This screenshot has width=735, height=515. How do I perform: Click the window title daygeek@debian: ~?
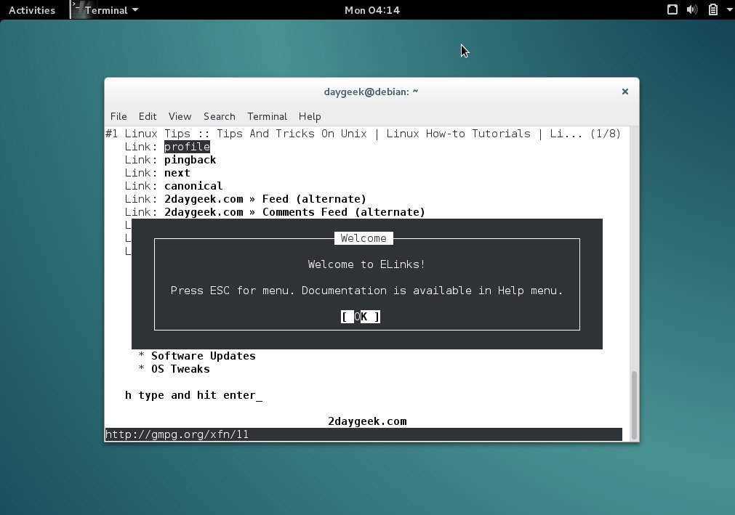371,92
